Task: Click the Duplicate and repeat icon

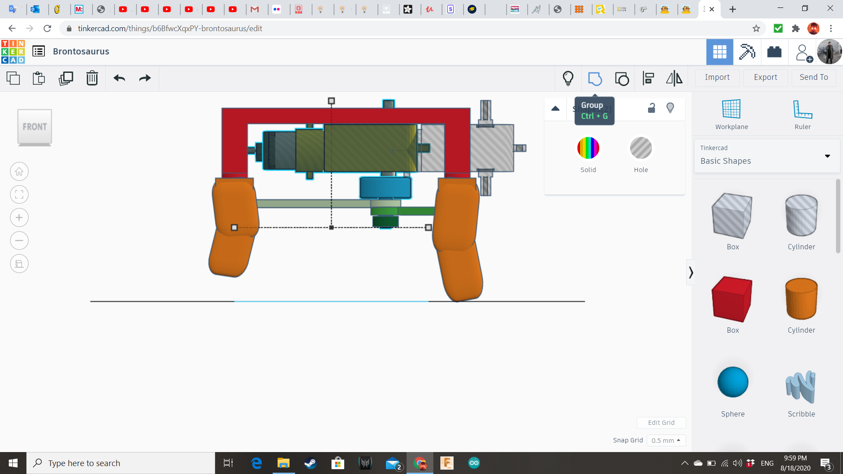Action: click(x=66, y=79)
